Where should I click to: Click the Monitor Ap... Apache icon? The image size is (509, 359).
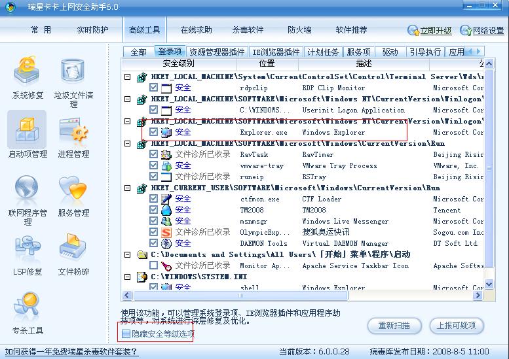(166, 265)
